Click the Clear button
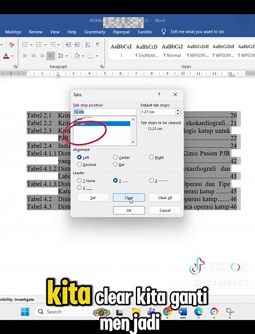The image size is (255, 334). 129,198
